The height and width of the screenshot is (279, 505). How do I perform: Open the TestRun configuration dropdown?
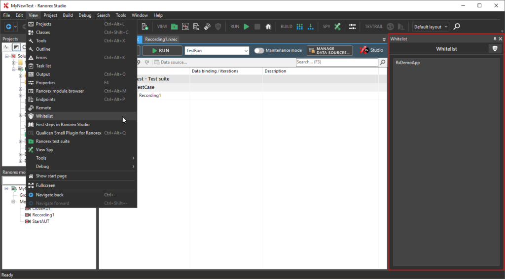pos(217,50)
